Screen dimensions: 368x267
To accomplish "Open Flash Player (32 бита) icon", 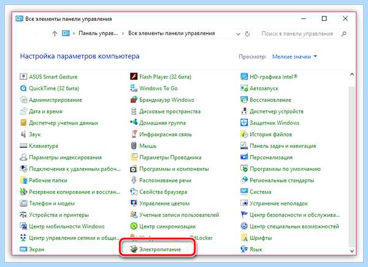I will pos(134,77).
